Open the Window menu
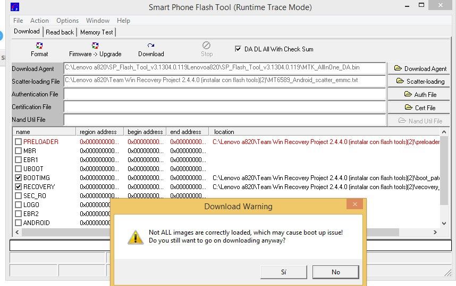This screenshot has height=286, width=456. click(98, 21)
